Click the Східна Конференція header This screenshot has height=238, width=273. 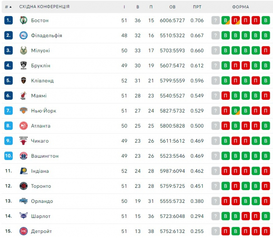(x=45, y=7)
